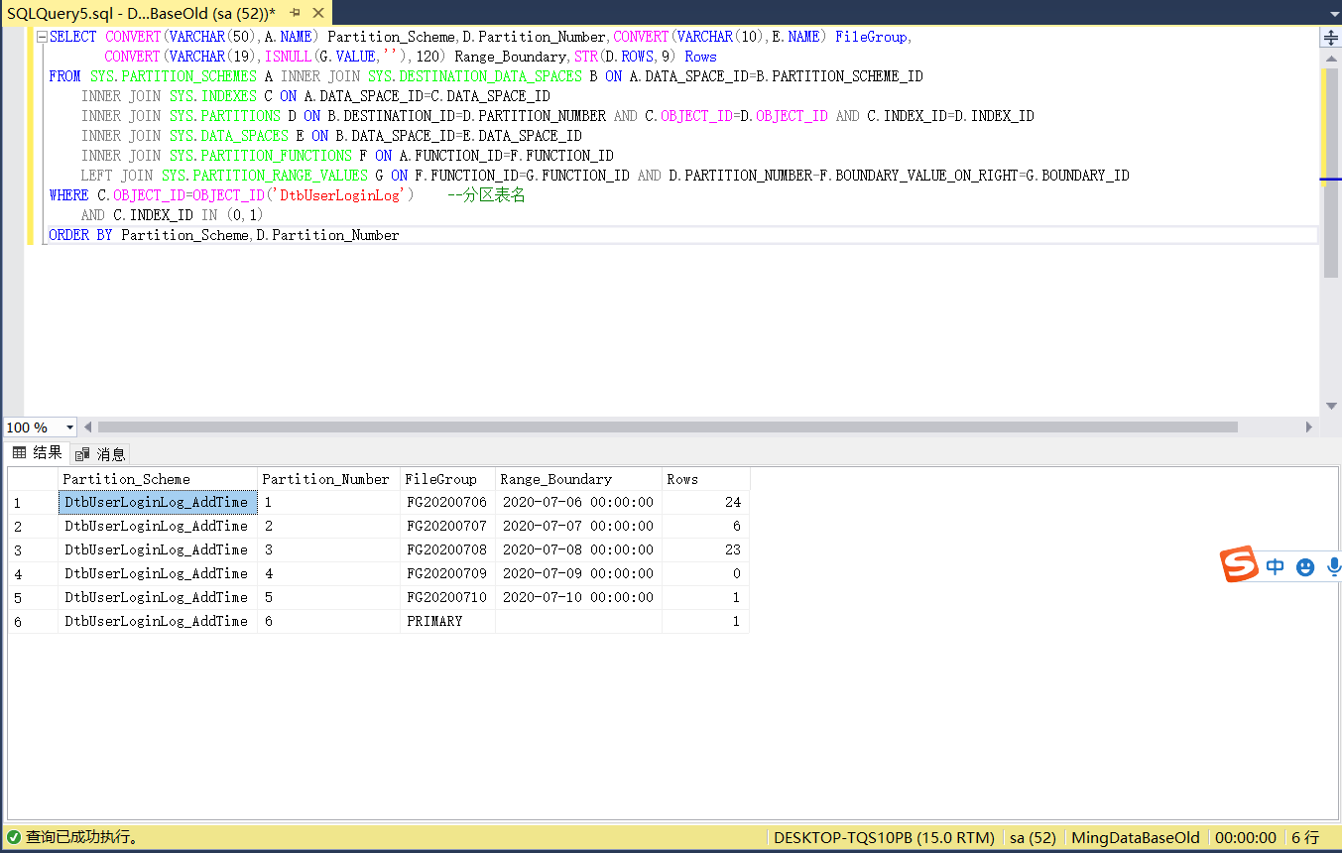Screen dimensions: 1342x853
Task: Select result row 4 via its row header
Action: 33,573
